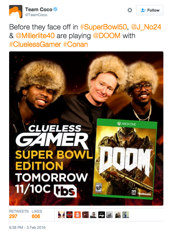This screenshot has width=170, height=233.
Task: Open the third orange liker avatar
Action: (78, 215)
